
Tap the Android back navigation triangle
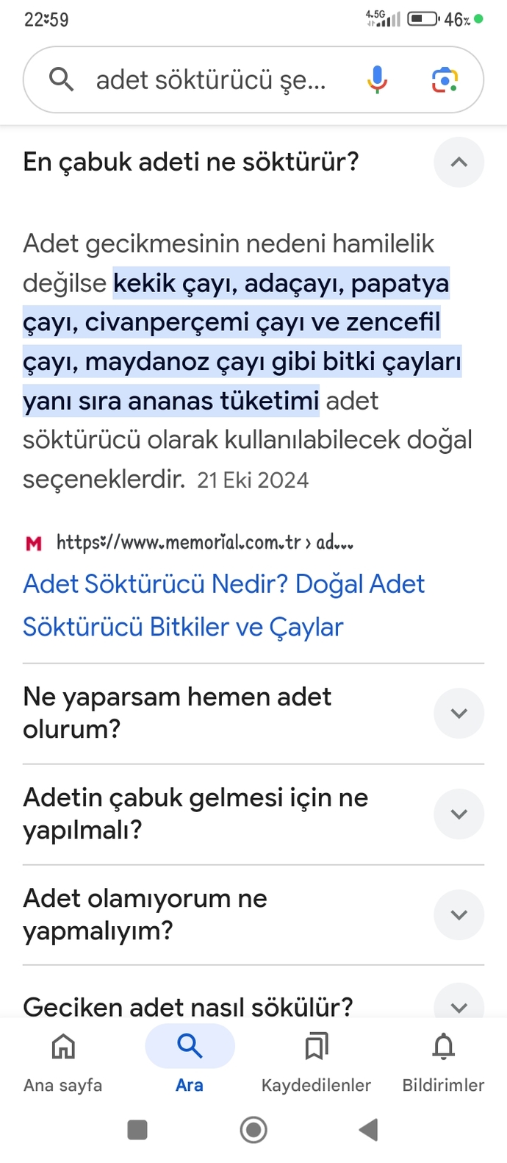[369, 1129]
